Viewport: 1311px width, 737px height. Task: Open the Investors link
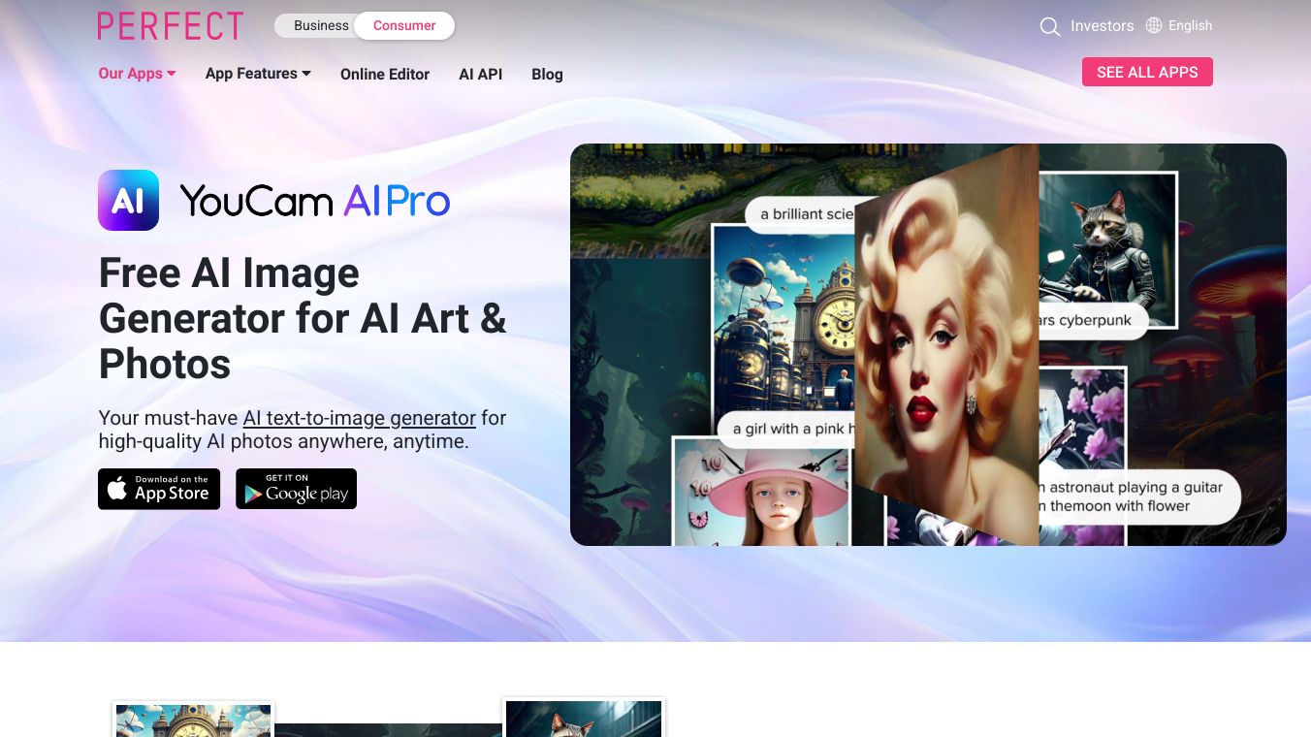1102,26
